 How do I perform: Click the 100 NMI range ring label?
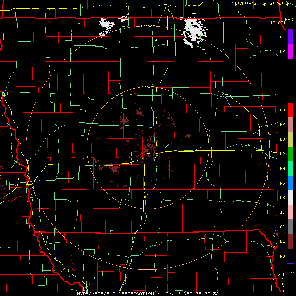point(148,26)
